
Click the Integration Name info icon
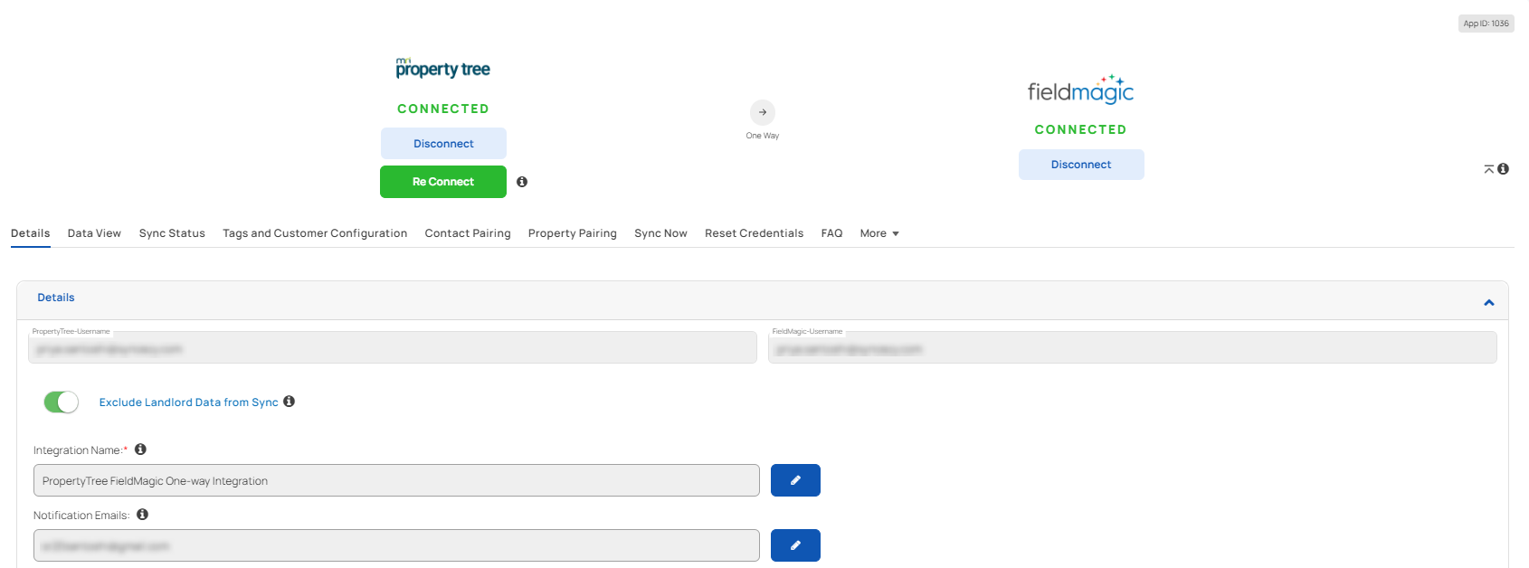coord(140,450)
